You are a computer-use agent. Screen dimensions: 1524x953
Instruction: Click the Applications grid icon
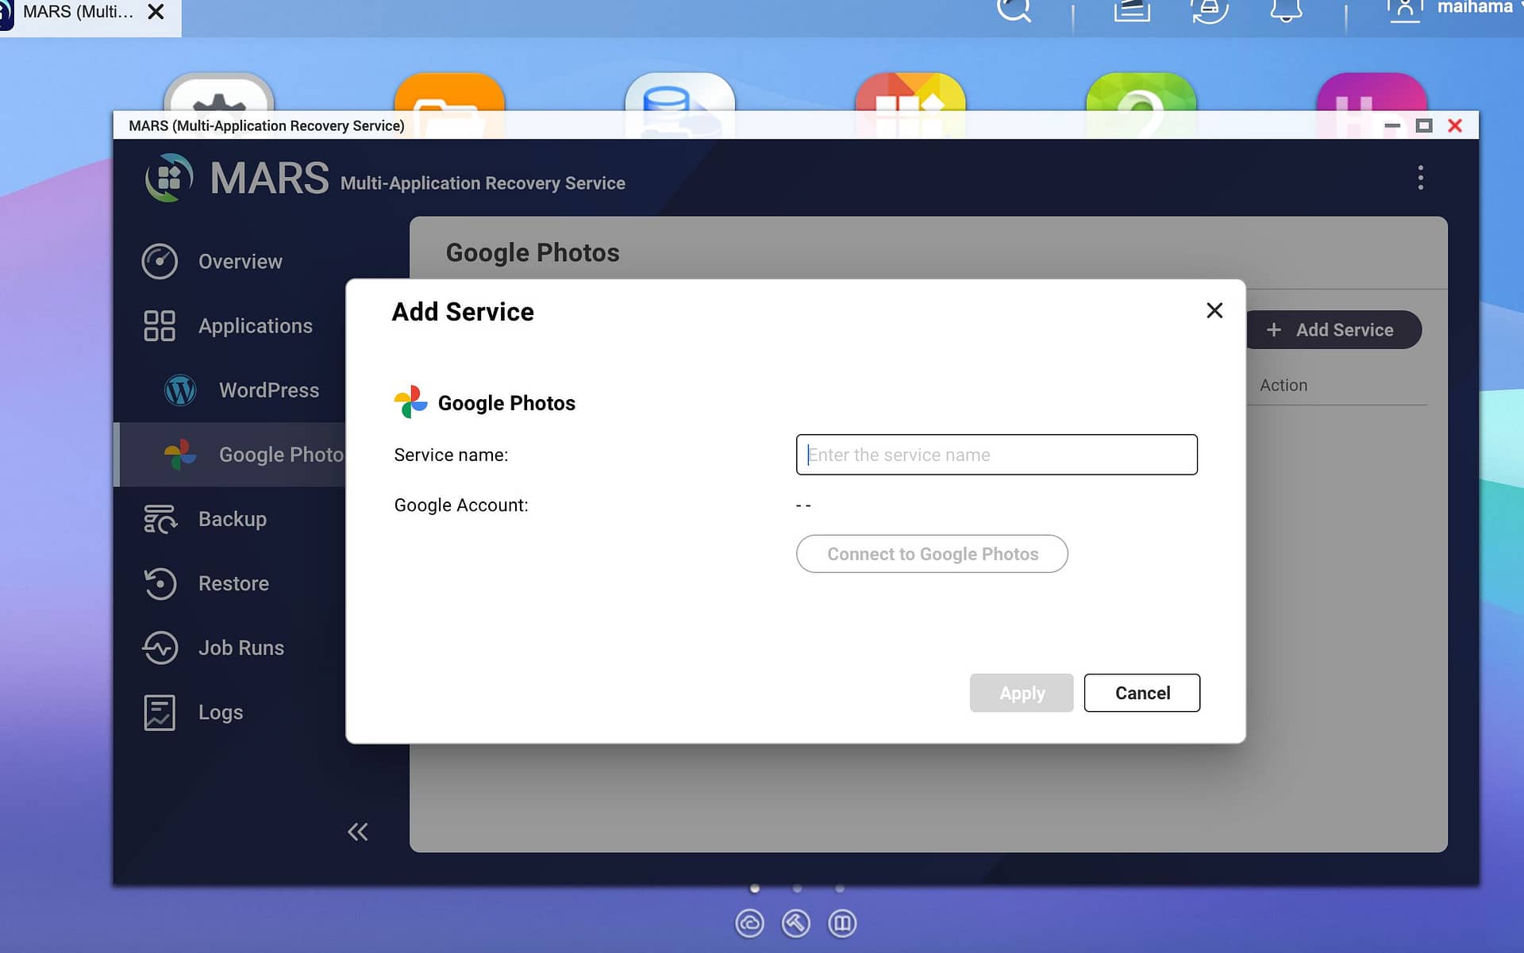160,325
